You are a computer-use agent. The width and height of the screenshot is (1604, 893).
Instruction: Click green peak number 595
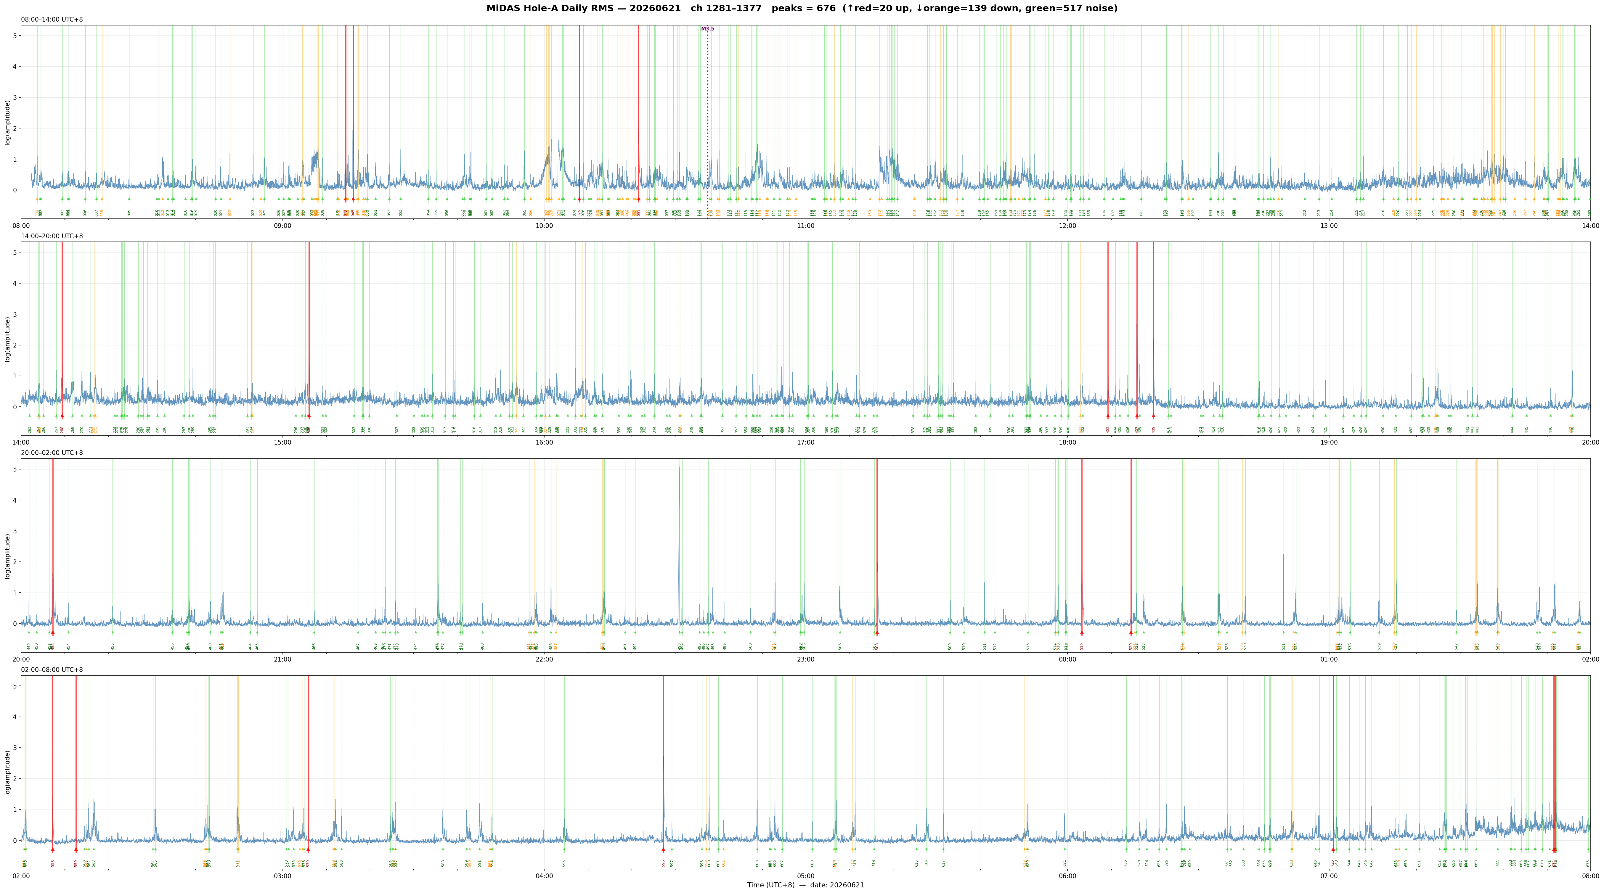[564, 863]
